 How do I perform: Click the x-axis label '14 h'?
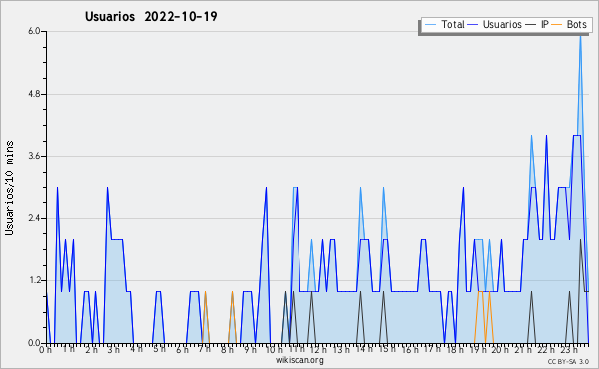tap(364, 349)
